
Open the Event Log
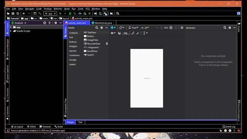pyautogui.click(x=229, y=127)
